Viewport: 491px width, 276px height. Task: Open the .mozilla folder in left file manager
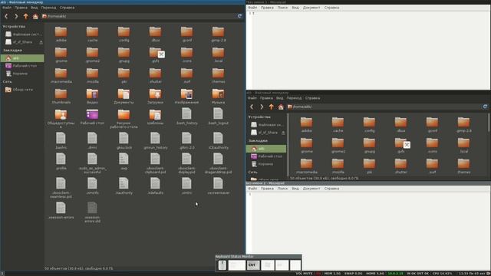click(92, 75)
